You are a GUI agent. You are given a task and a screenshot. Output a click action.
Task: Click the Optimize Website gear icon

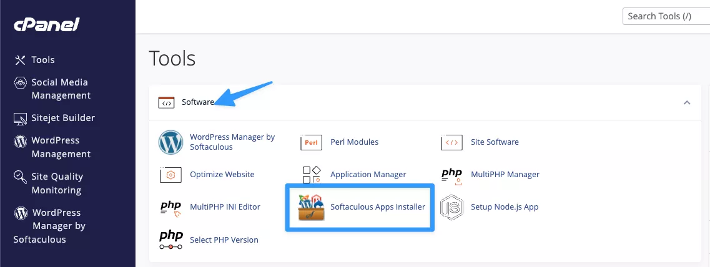pyautogui.click(x=170, y=175)
